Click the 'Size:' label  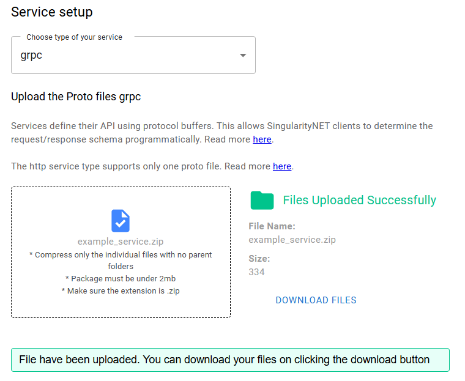click(259, 259)
